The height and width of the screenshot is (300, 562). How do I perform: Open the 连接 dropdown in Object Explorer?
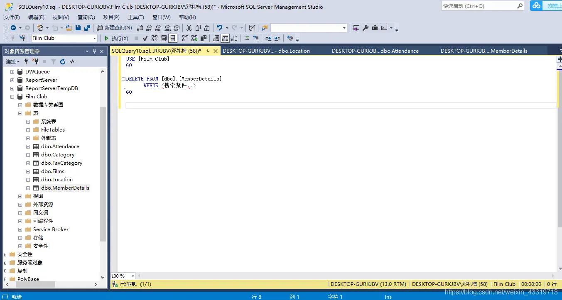[x=12, y=61]
